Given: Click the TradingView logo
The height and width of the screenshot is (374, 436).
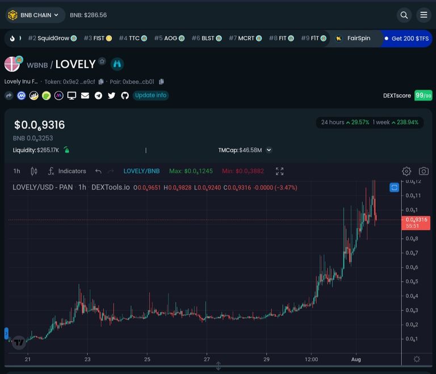Looking at the screenshot, I should coord(19,342).
